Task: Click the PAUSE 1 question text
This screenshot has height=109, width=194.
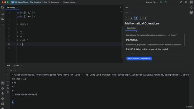Action: pos(147,49)
